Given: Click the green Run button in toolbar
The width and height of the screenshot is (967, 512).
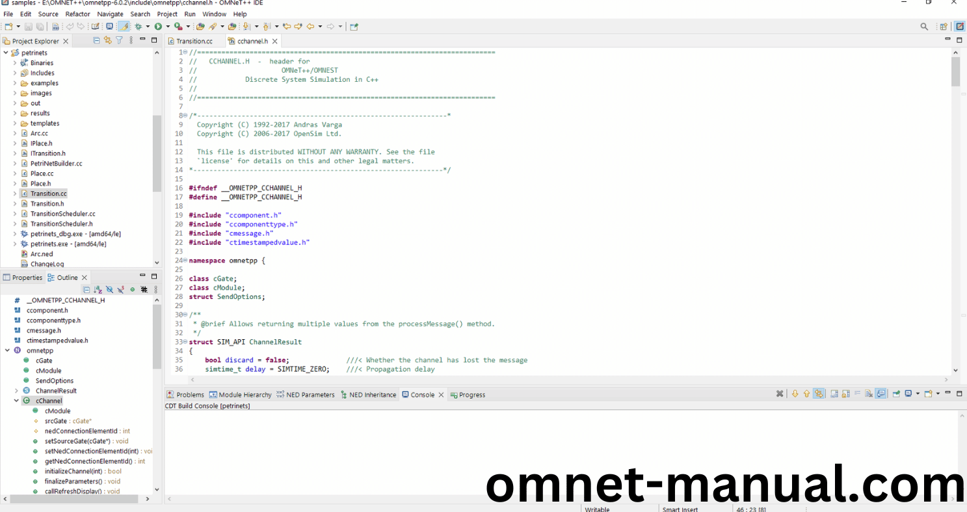Looking at the screenshot, I should pyautogui.click(x=157, y=27).
